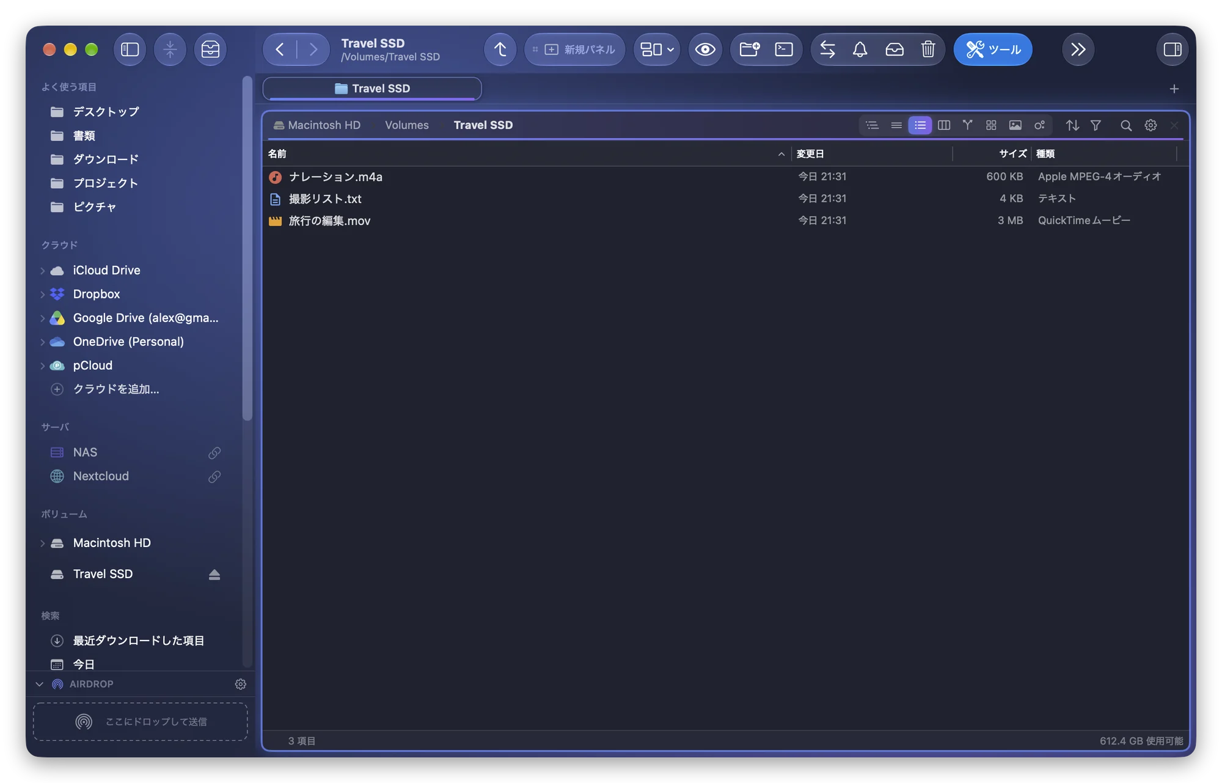Open the inbox tray icon beside the snowflake icon

(210, 50)
